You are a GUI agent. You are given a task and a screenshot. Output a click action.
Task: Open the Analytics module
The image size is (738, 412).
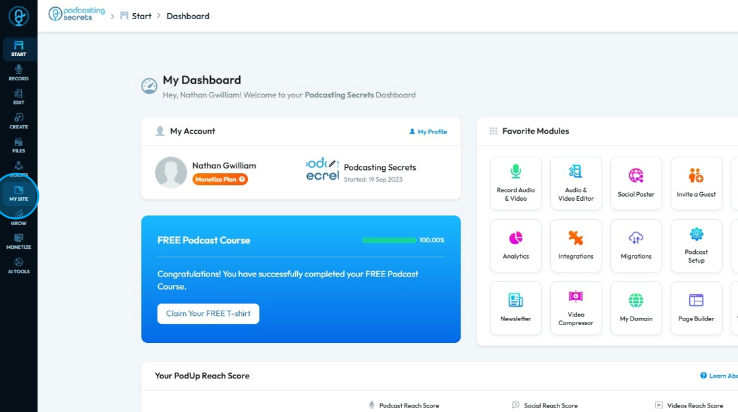(x=515, y=245)
